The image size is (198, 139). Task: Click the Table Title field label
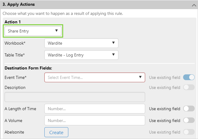[x=15, y=55]
